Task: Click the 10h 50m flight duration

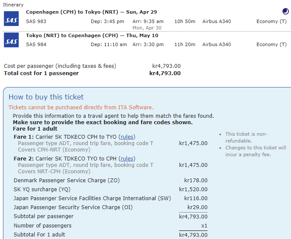Action: [185, 21]
